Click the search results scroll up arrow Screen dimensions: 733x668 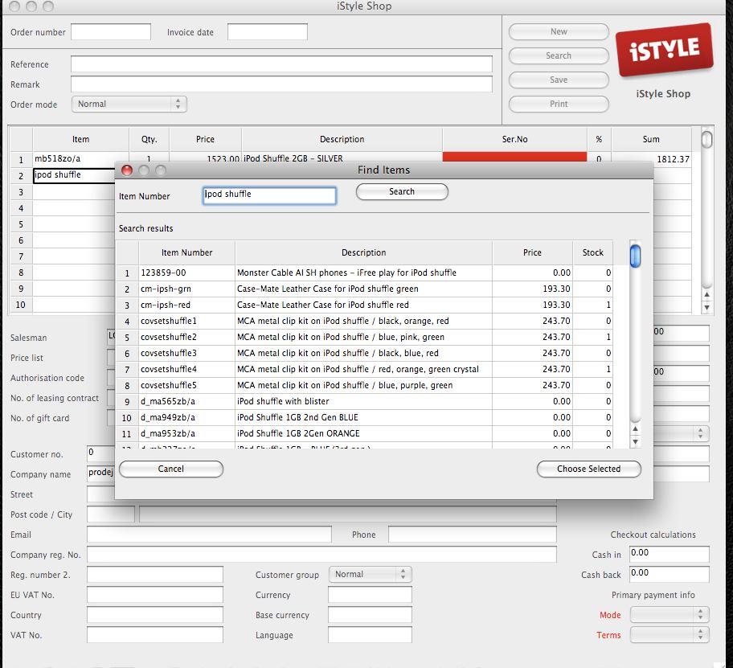[x=635, y=429]
